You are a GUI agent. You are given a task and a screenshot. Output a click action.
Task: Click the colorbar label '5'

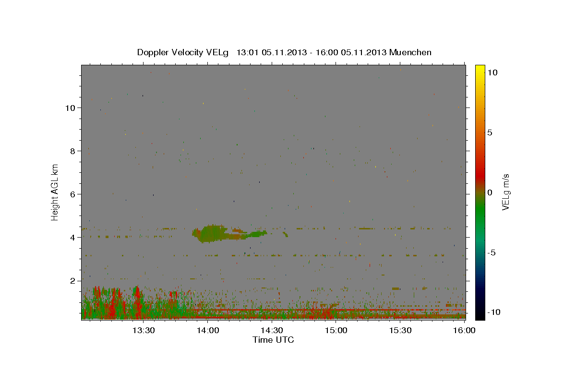pos(490,132)
